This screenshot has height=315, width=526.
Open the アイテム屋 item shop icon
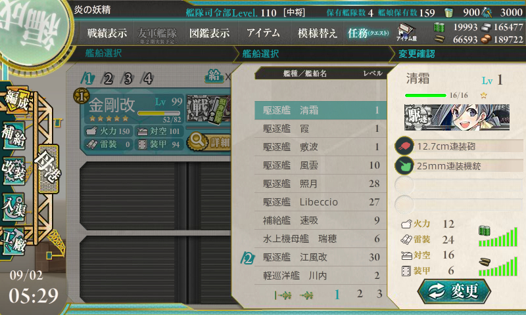pos(406,32)
